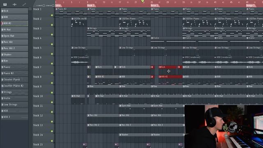Select the Track 8 header label
The image size is (263, 148).
click(37, 77)
